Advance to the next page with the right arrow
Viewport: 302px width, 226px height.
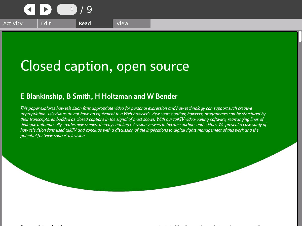click(x=46, y=10)
